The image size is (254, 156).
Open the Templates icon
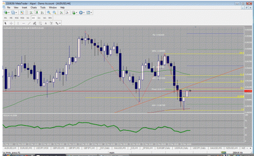coord(88,13)
